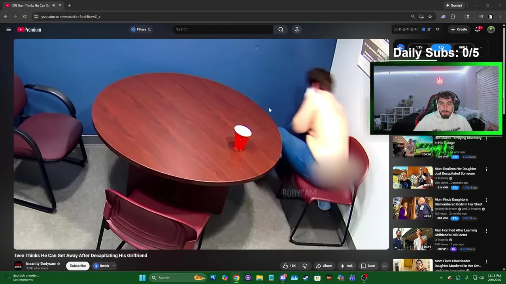Open Man Horrified After Learning thumbnail

click(413, 239)
